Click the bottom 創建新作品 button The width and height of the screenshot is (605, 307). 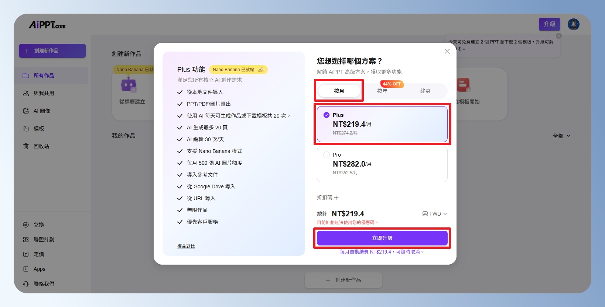(x=343, y=280)
